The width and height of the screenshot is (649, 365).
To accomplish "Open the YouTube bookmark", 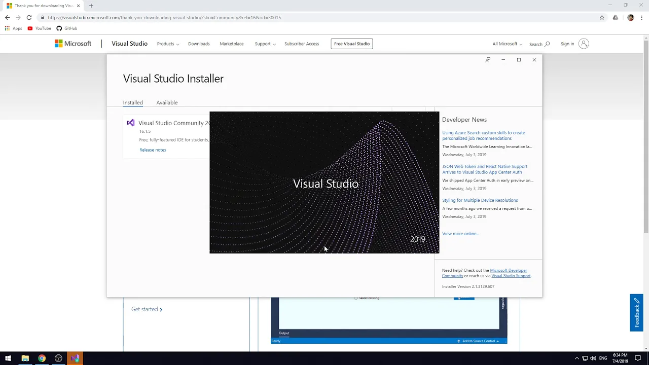I will (39, 28).
